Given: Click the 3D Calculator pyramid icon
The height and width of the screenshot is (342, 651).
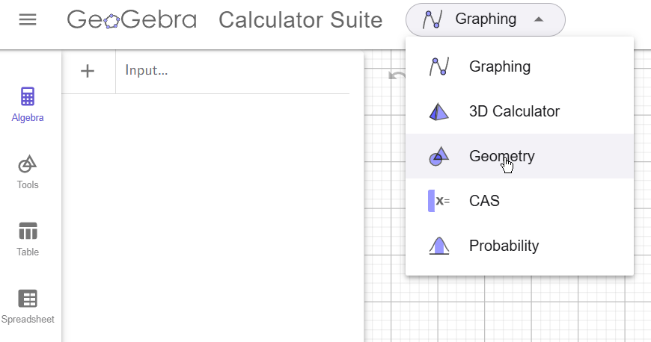Looking at the screenshot, I should [439, 112].
